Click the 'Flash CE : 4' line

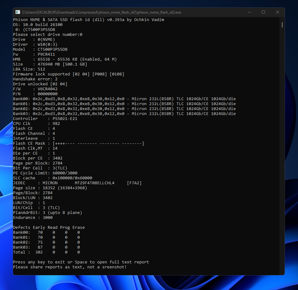(34, 128)
